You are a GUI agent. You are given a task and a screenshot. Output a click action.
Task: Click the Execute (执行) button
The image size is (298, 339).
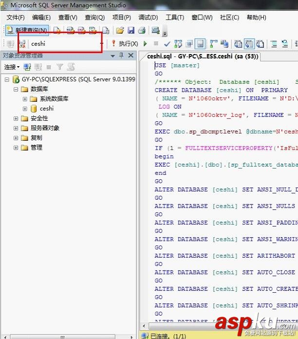pos(125,44)
